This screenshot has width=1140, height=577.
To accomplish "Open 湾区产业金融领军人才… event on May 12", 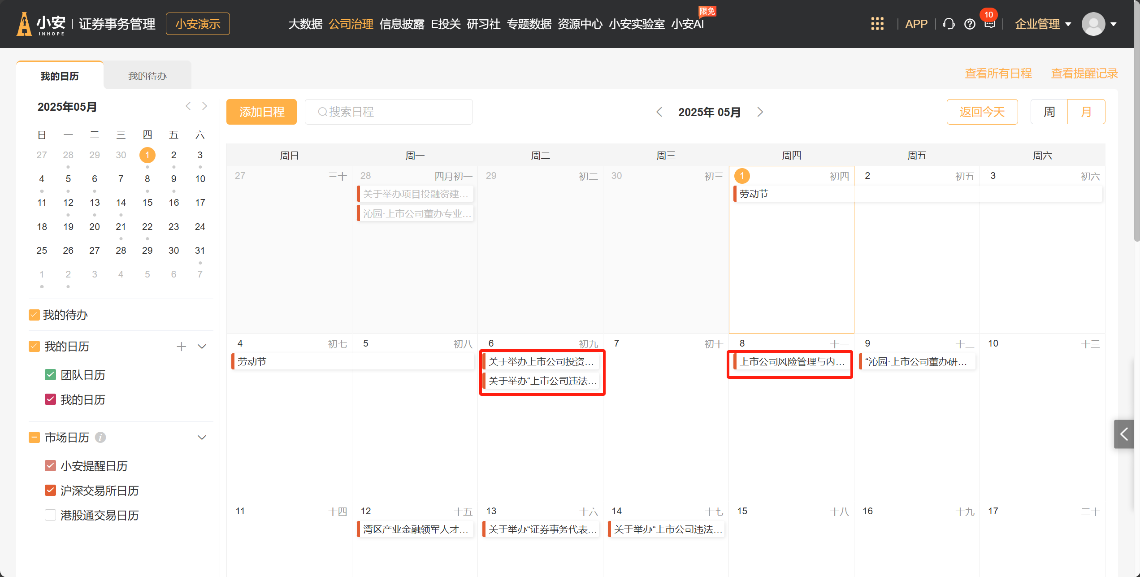I will click(415, 529).
